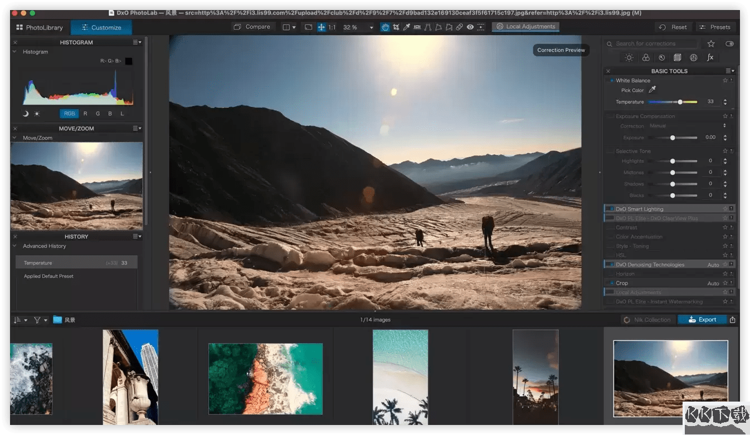The image size is (750, 435).
Task: Open the Basic Tools panel menu
Action: (x=729, y=71)
